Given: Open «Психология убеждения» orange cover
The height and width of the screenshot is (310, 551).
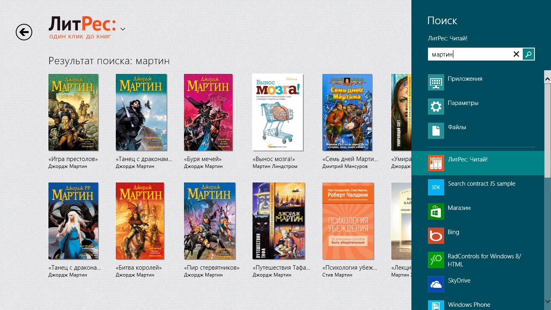Looking at the screenshot, I should 348,221.
